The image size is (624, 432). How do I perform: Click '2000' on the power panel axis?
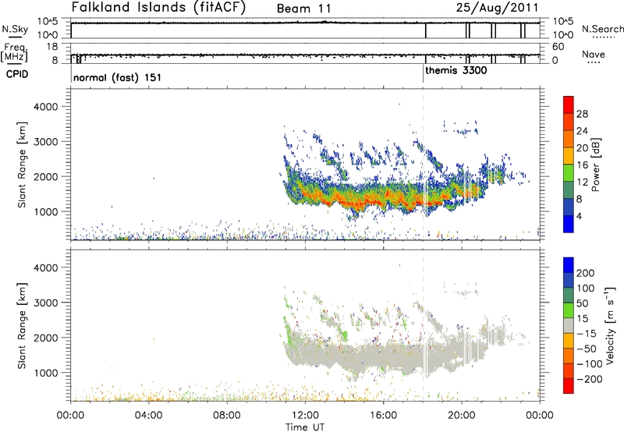point(45,176)
